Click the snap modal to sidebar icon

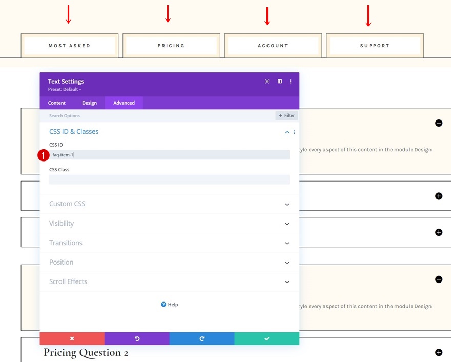pos(280,82)
